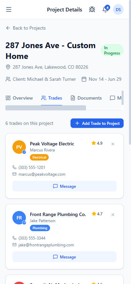
Task: Select the Trades tab
Action: click(51, 98)
